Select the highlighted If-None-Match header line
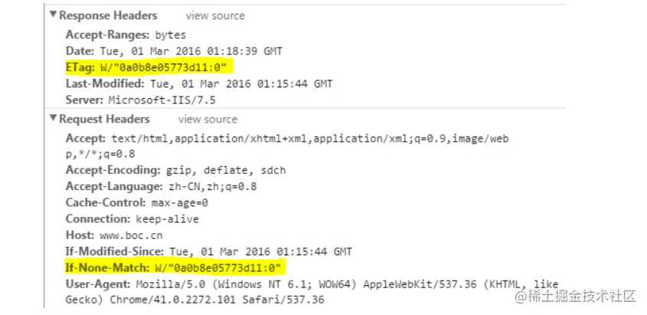647x315 pixels. coord(175,267)
